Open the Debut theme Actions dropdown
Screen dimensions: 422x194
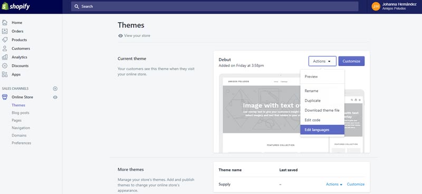click(322, 61)
